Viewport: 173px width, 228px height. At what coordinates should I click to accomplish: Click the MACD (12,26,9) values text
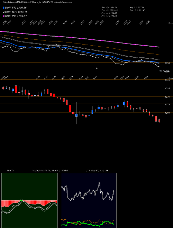[48, 171]
